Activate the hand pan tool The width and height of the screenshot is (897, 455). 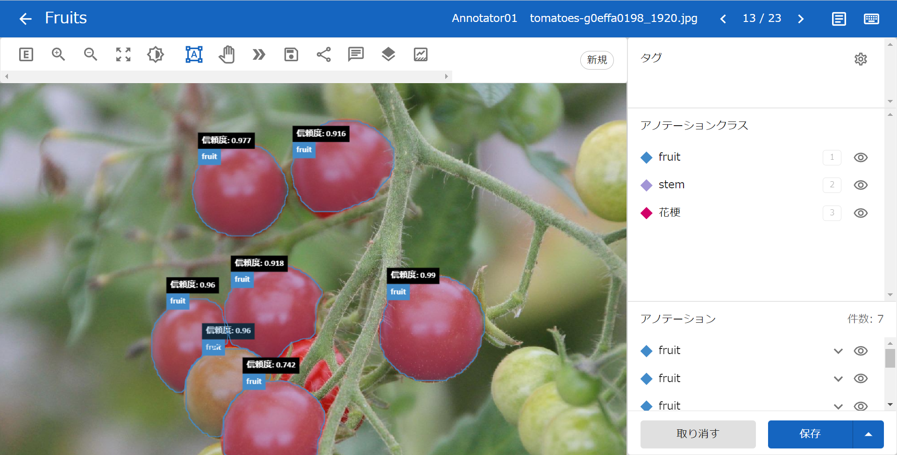click(227, 55)
